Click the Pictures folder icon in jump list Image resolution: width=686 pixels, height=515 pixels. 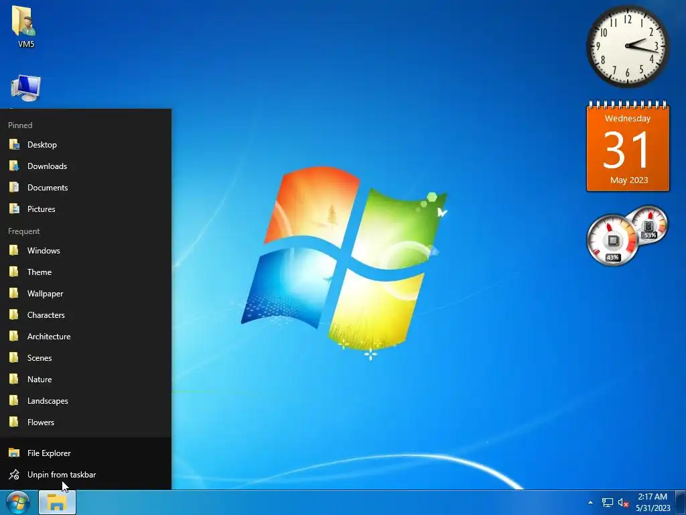coord(14,209)
